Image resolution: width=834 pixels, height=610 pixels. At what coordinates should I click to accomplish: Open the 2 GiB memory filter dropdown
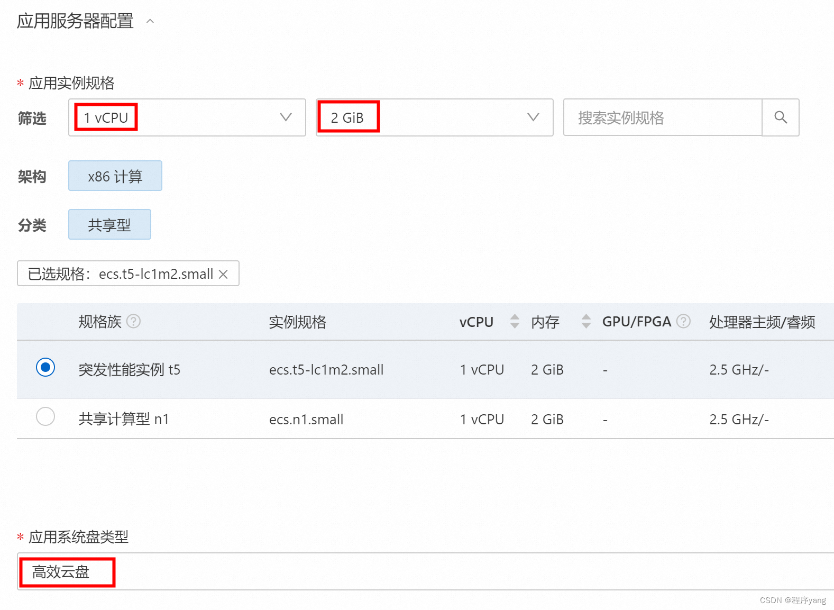(434, 117)
